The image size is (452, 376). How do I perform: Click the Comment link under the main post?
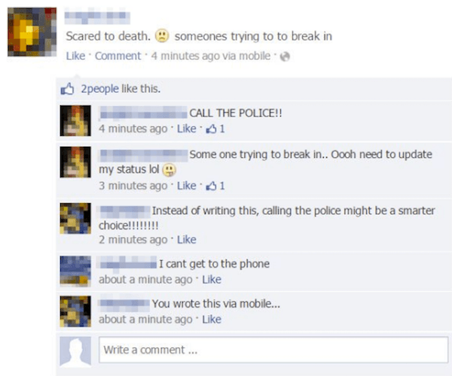[x=118, y=56]
